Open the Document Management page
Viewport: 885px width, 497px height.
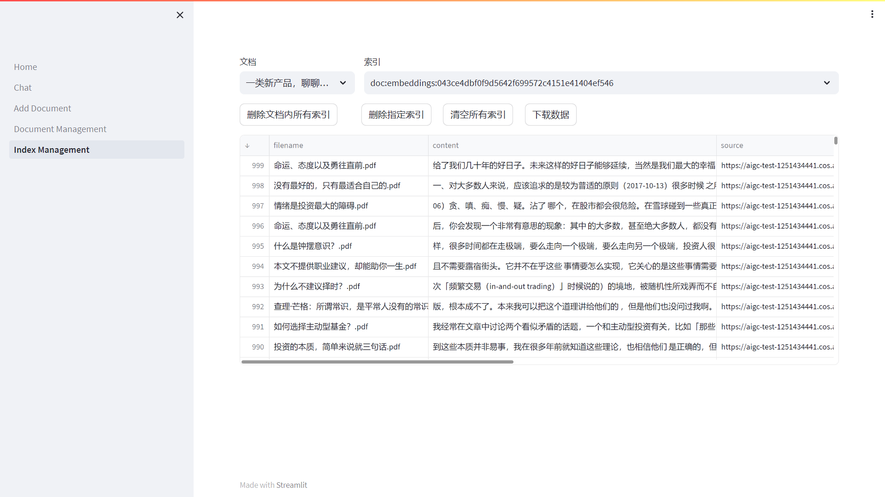[60, 129]
